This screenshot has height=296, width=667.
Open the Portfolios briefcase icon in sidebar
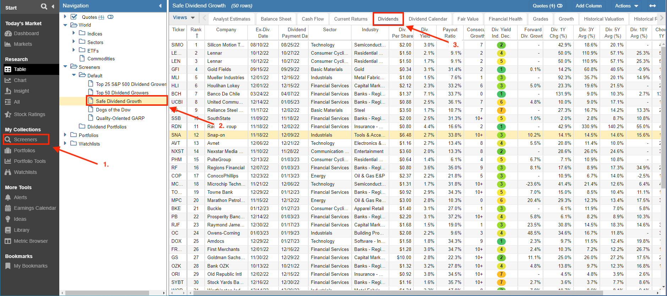click(x=8, y=150)
